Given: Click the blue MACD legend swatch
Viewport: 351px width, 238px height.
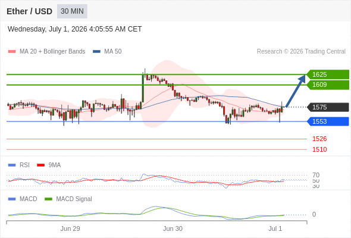Looking at the screenshot, I should [12, 199].
